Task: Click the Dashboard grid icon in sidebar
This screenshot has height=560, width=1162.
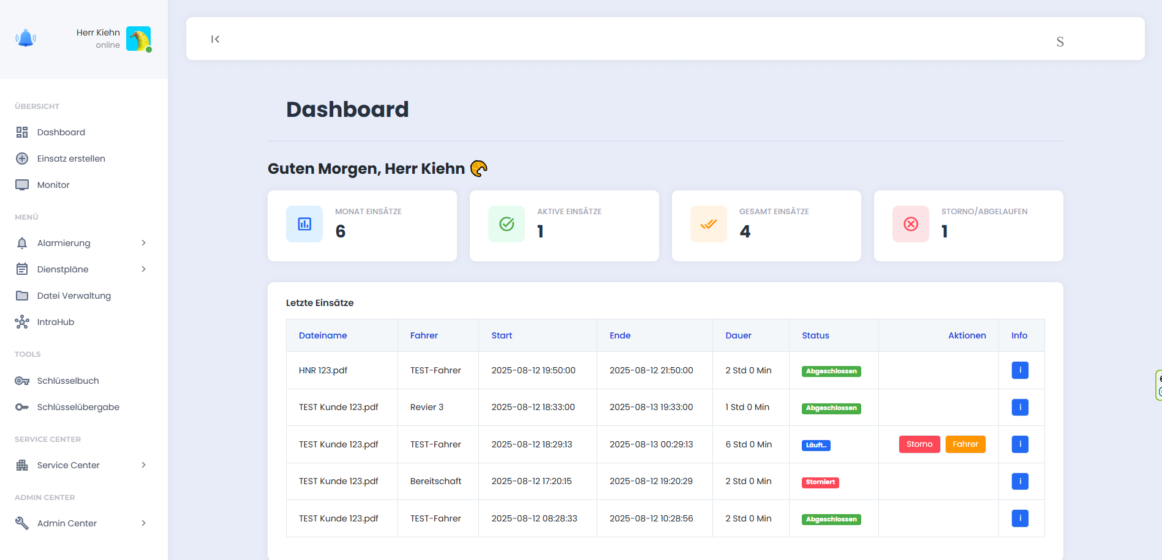Action: [22, 132]
